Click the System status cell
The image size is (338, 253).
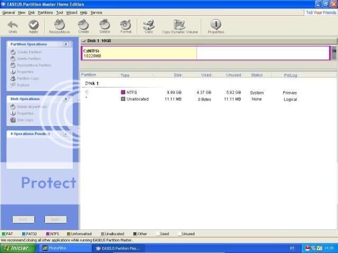[257, 93]
